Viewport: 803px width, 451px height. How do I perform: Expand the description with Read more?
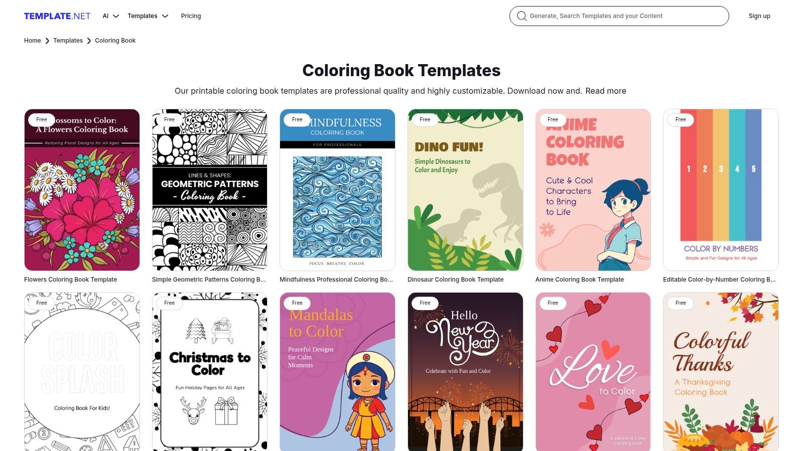[x=606, y=91]
